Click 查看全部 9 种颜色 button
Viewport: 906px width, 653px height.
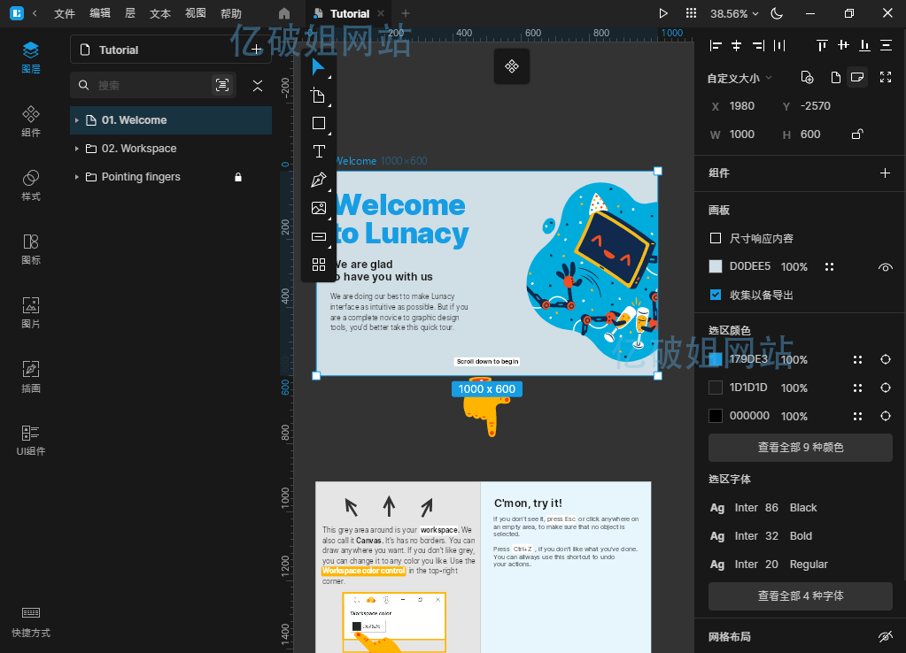pos(800,448)
